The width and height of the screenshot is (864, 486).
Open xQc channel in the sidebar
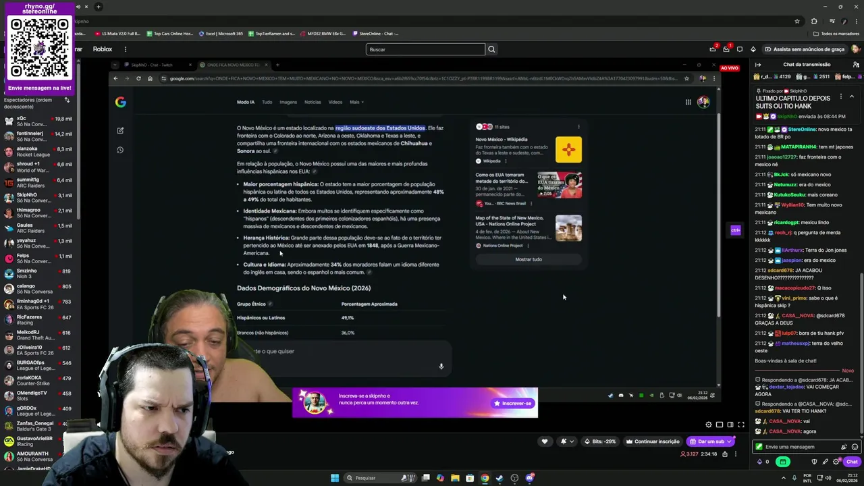(x=38, y=122)
